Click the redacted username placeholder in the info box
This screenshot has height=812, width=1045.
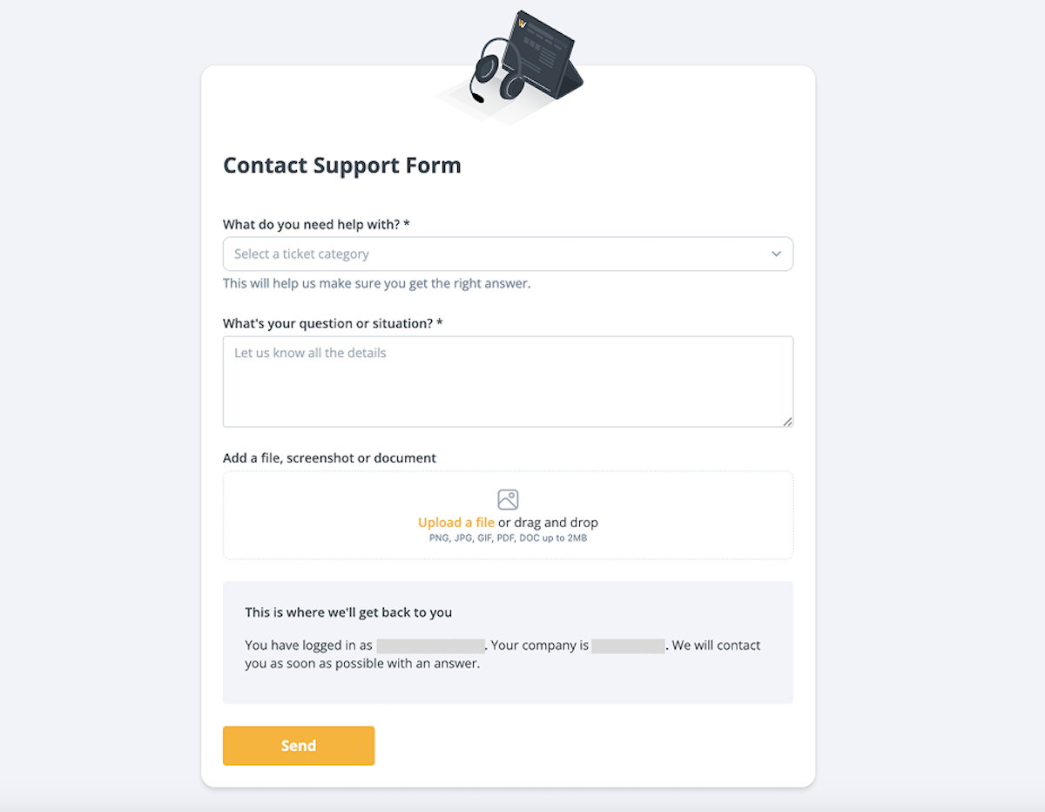(430, 645)
